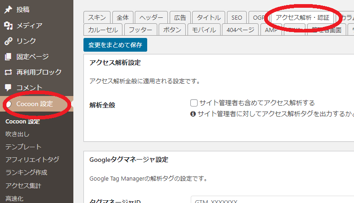The height and width of the screenshot is (203, 354).
Task: Open the ボタン tab
Action: 172,30
